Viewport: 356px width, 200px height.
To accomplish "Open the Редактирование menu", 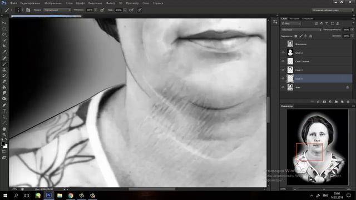I will (x=30, y=3).
